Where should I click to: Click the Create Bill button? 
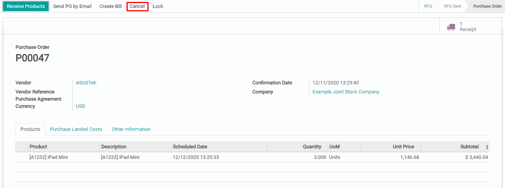tap(111, 6)
